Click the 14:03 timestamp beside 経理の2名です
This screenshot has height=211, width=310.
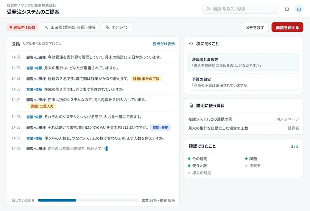point(16,79)
